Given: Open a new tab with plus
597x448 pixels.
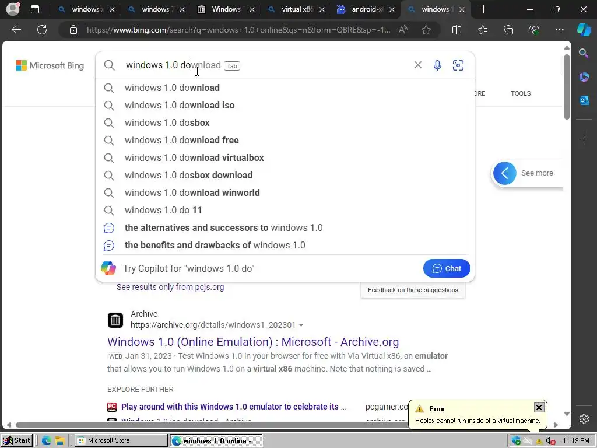Looking at the screenshot, I should pos(483,9).
